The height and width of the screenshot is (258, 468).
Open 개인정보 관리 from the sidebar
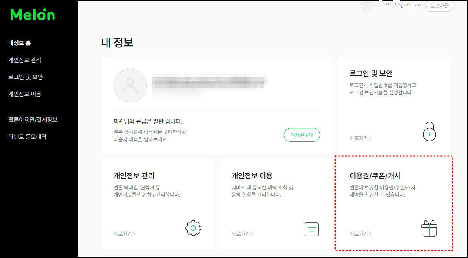[25, 60]
